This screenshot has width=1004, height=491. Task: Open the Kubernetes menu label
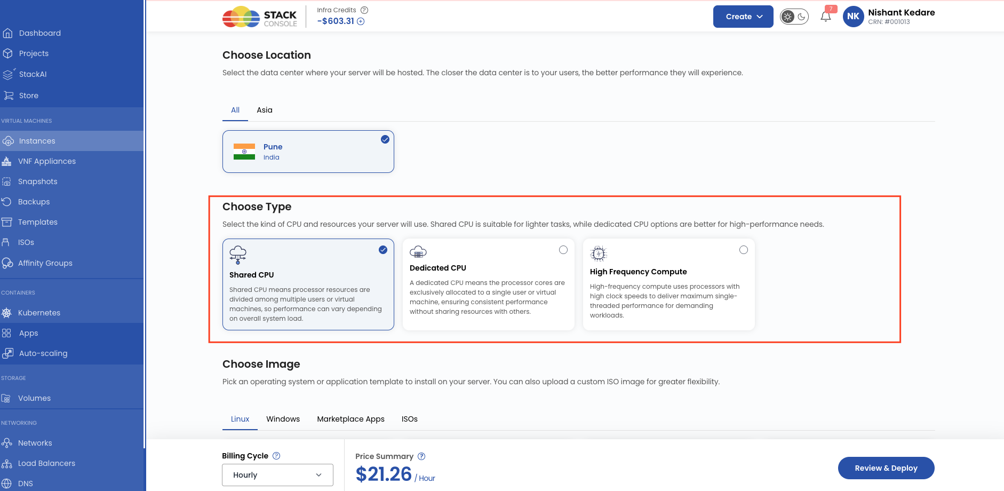tap(39, 313)
